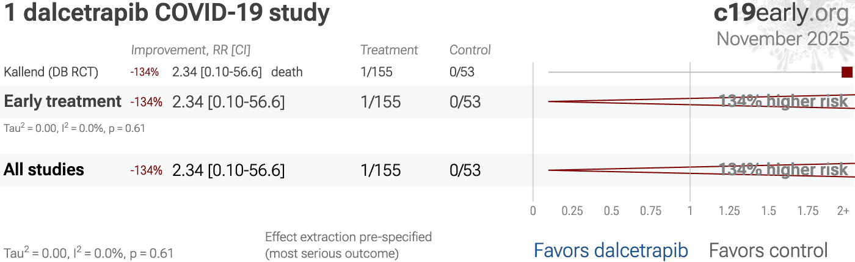Click the 2+ axis tick label
The height and width of the screenshot is (262, 855).
pos(843,211)
